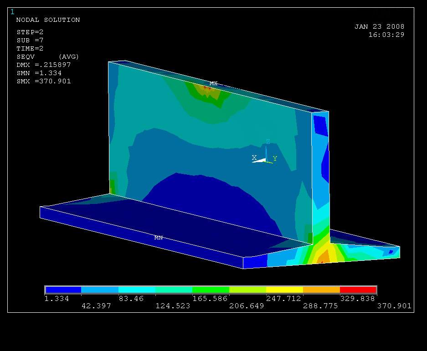
Task: Click the legend value 83.46
Action: 131,299
